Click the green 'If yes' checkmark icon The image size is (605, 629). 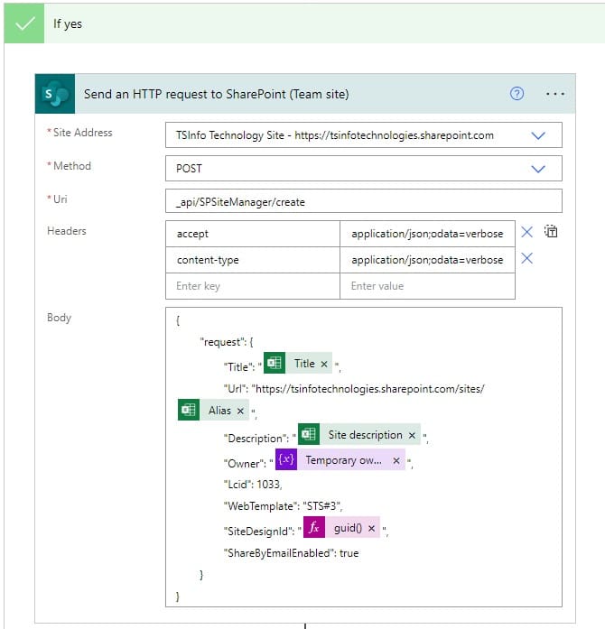24,23
